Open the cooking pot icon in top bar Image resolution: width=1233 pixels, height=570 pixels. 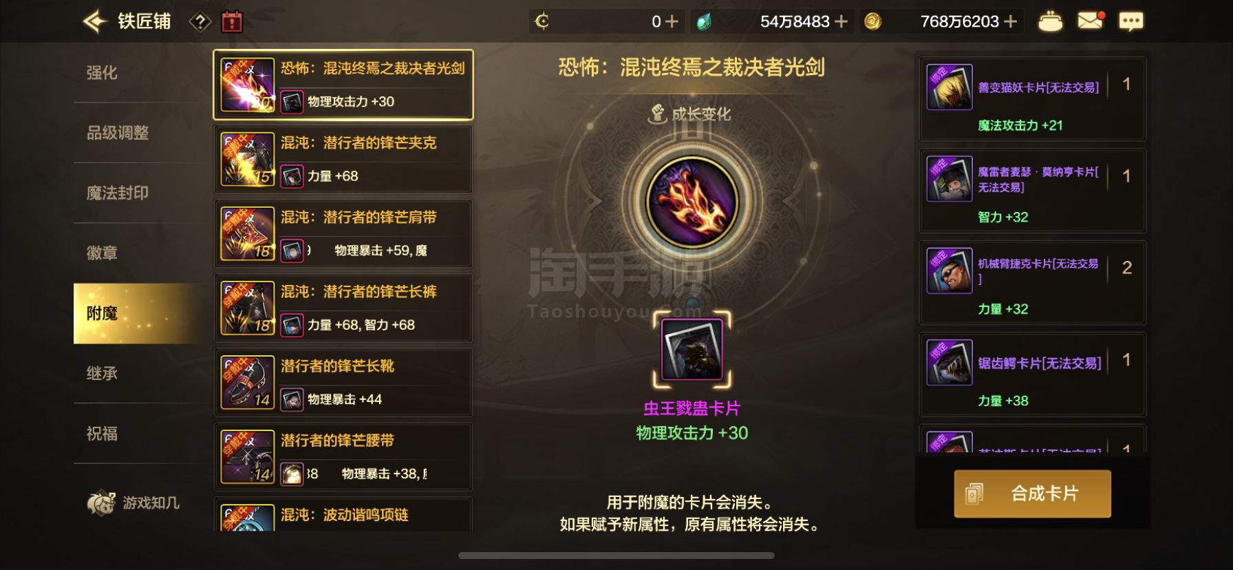[1050, 21]
